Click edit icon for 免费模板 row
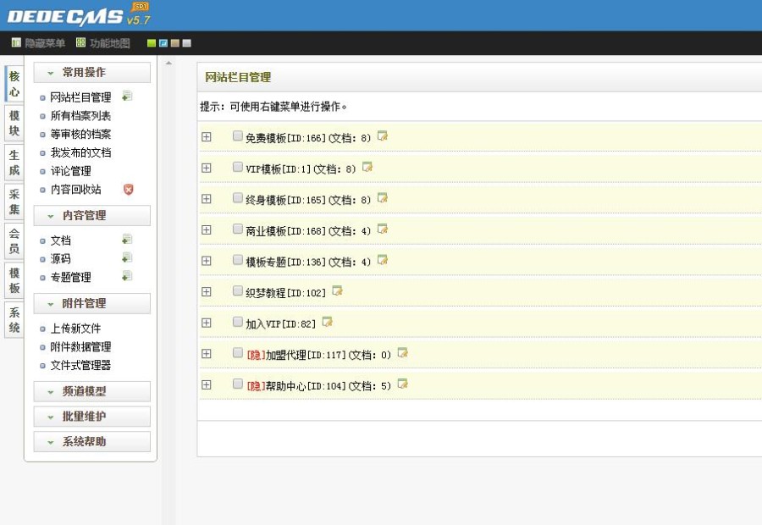 [x=383, y=136]
